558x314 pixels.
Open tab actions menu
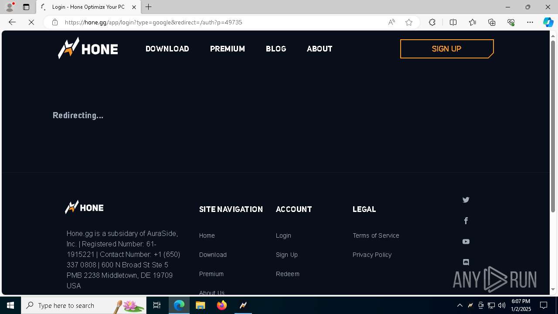(26, 7)
